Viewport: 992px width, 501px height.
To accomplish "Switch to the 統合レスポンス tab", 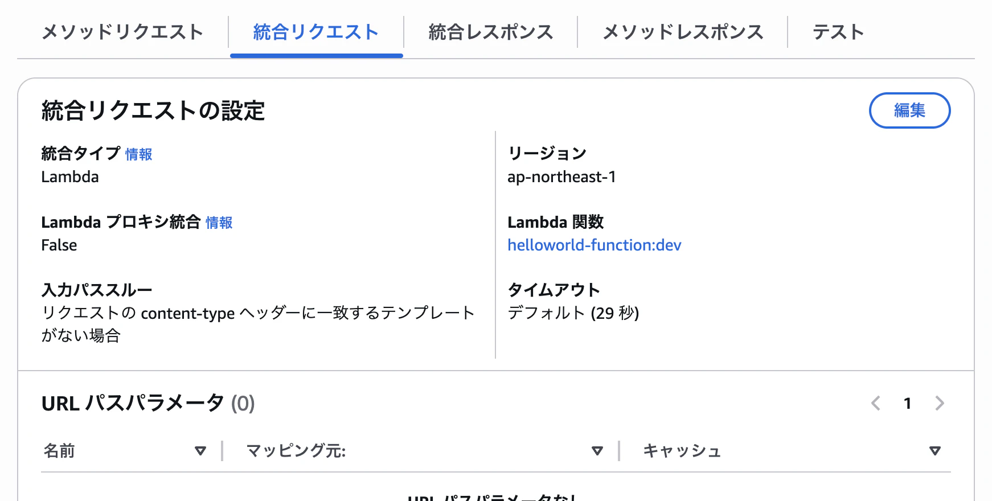I will coord(490,32).
